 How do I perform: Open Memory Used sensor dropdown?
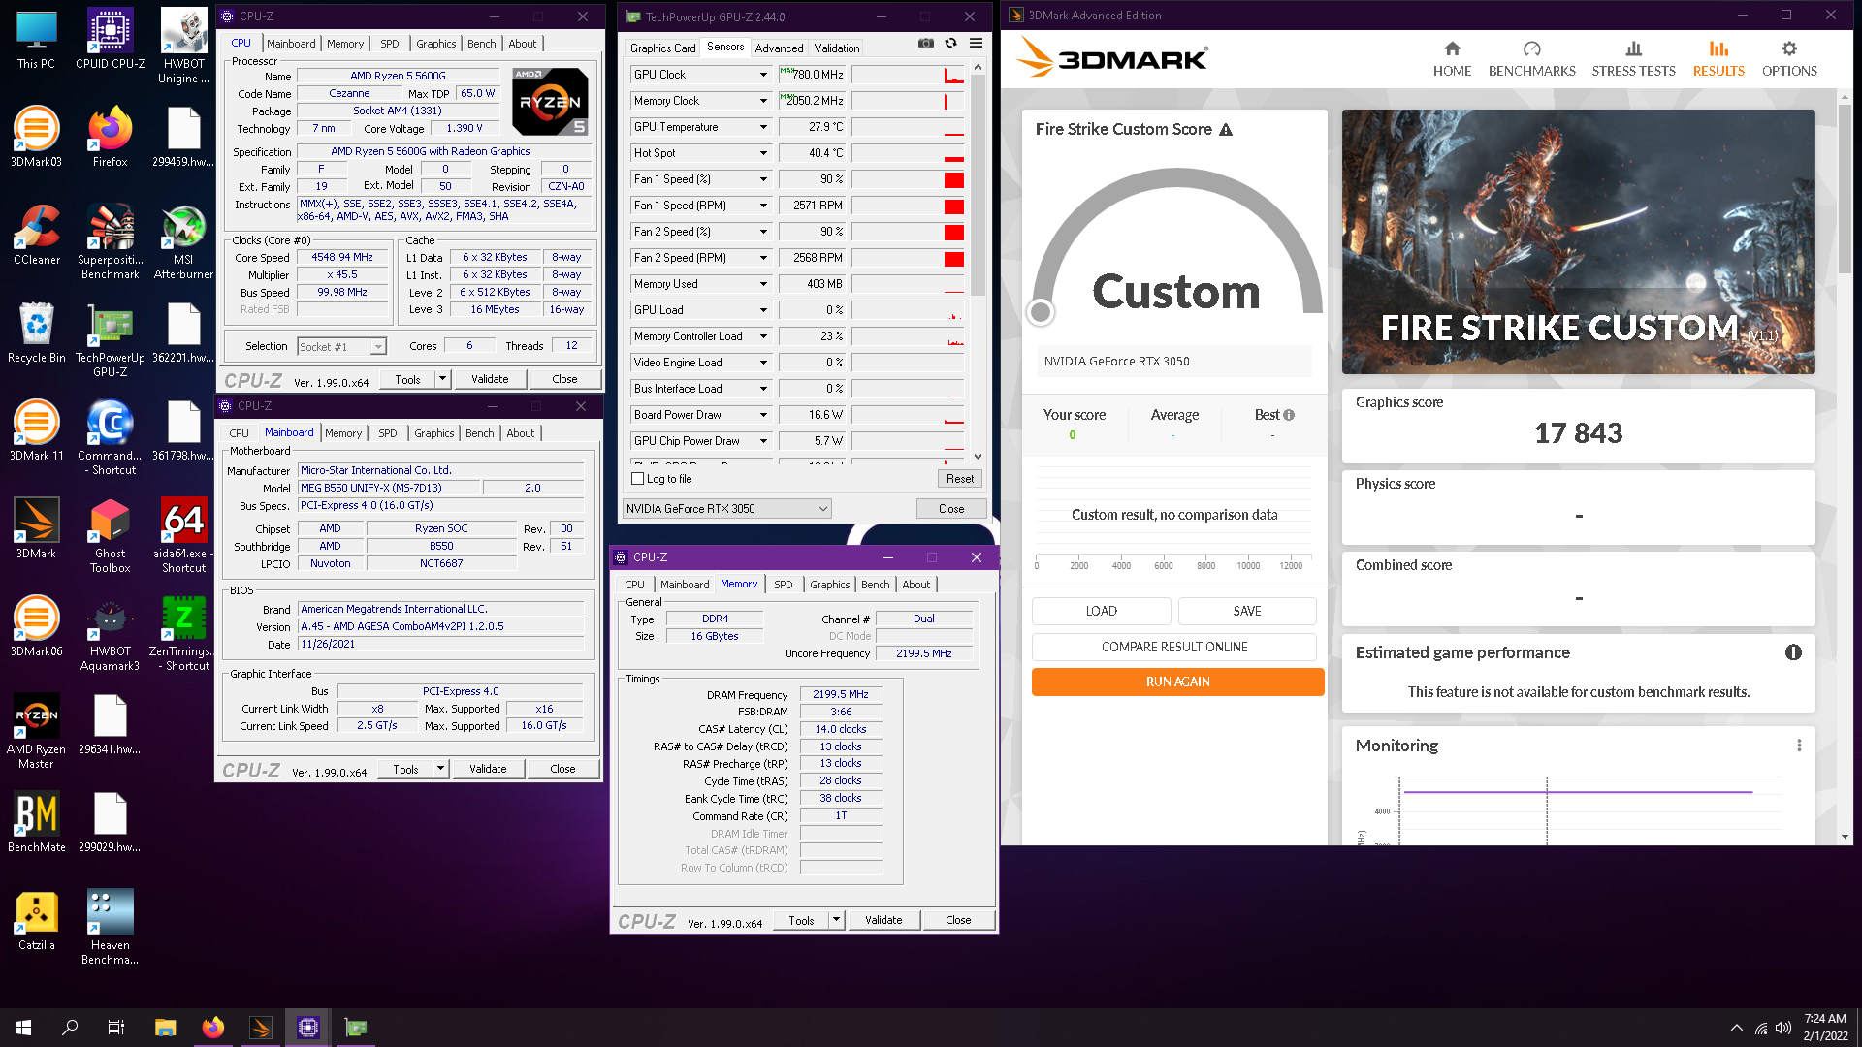[x=763, y=284]
